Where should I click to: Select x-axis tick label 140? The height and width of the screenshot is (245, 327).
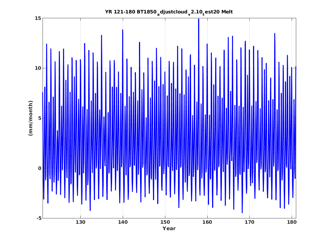(x=123, y=222)
